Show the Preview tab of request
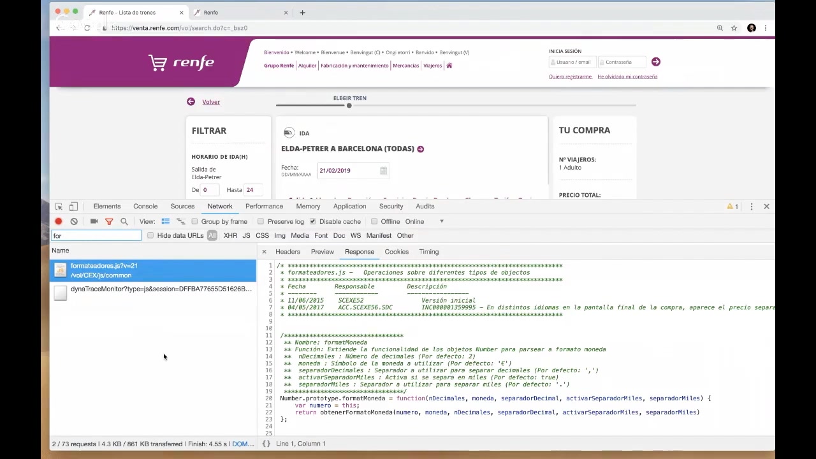Viewport: 816px width, 459px height. point(322,252)
